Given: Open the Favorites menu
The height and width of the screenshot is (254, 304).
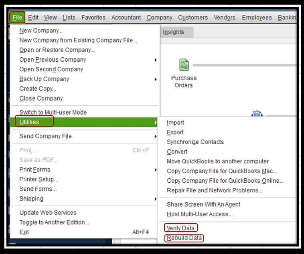Looking at the screenshot, I should click(x=93, y=18).
